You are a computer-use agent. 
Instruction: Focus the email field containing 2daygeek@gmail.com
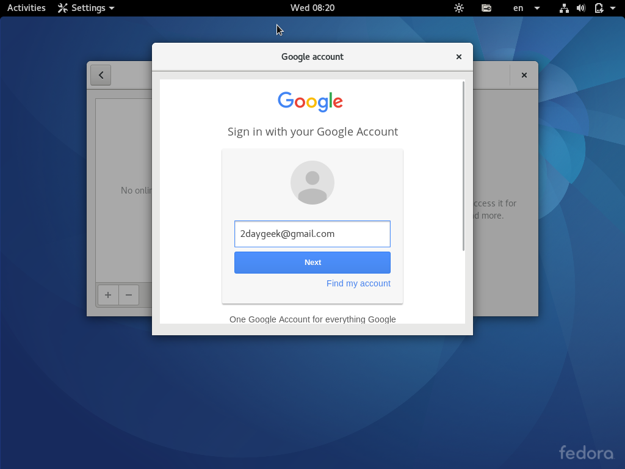click(x=312, y=234)
